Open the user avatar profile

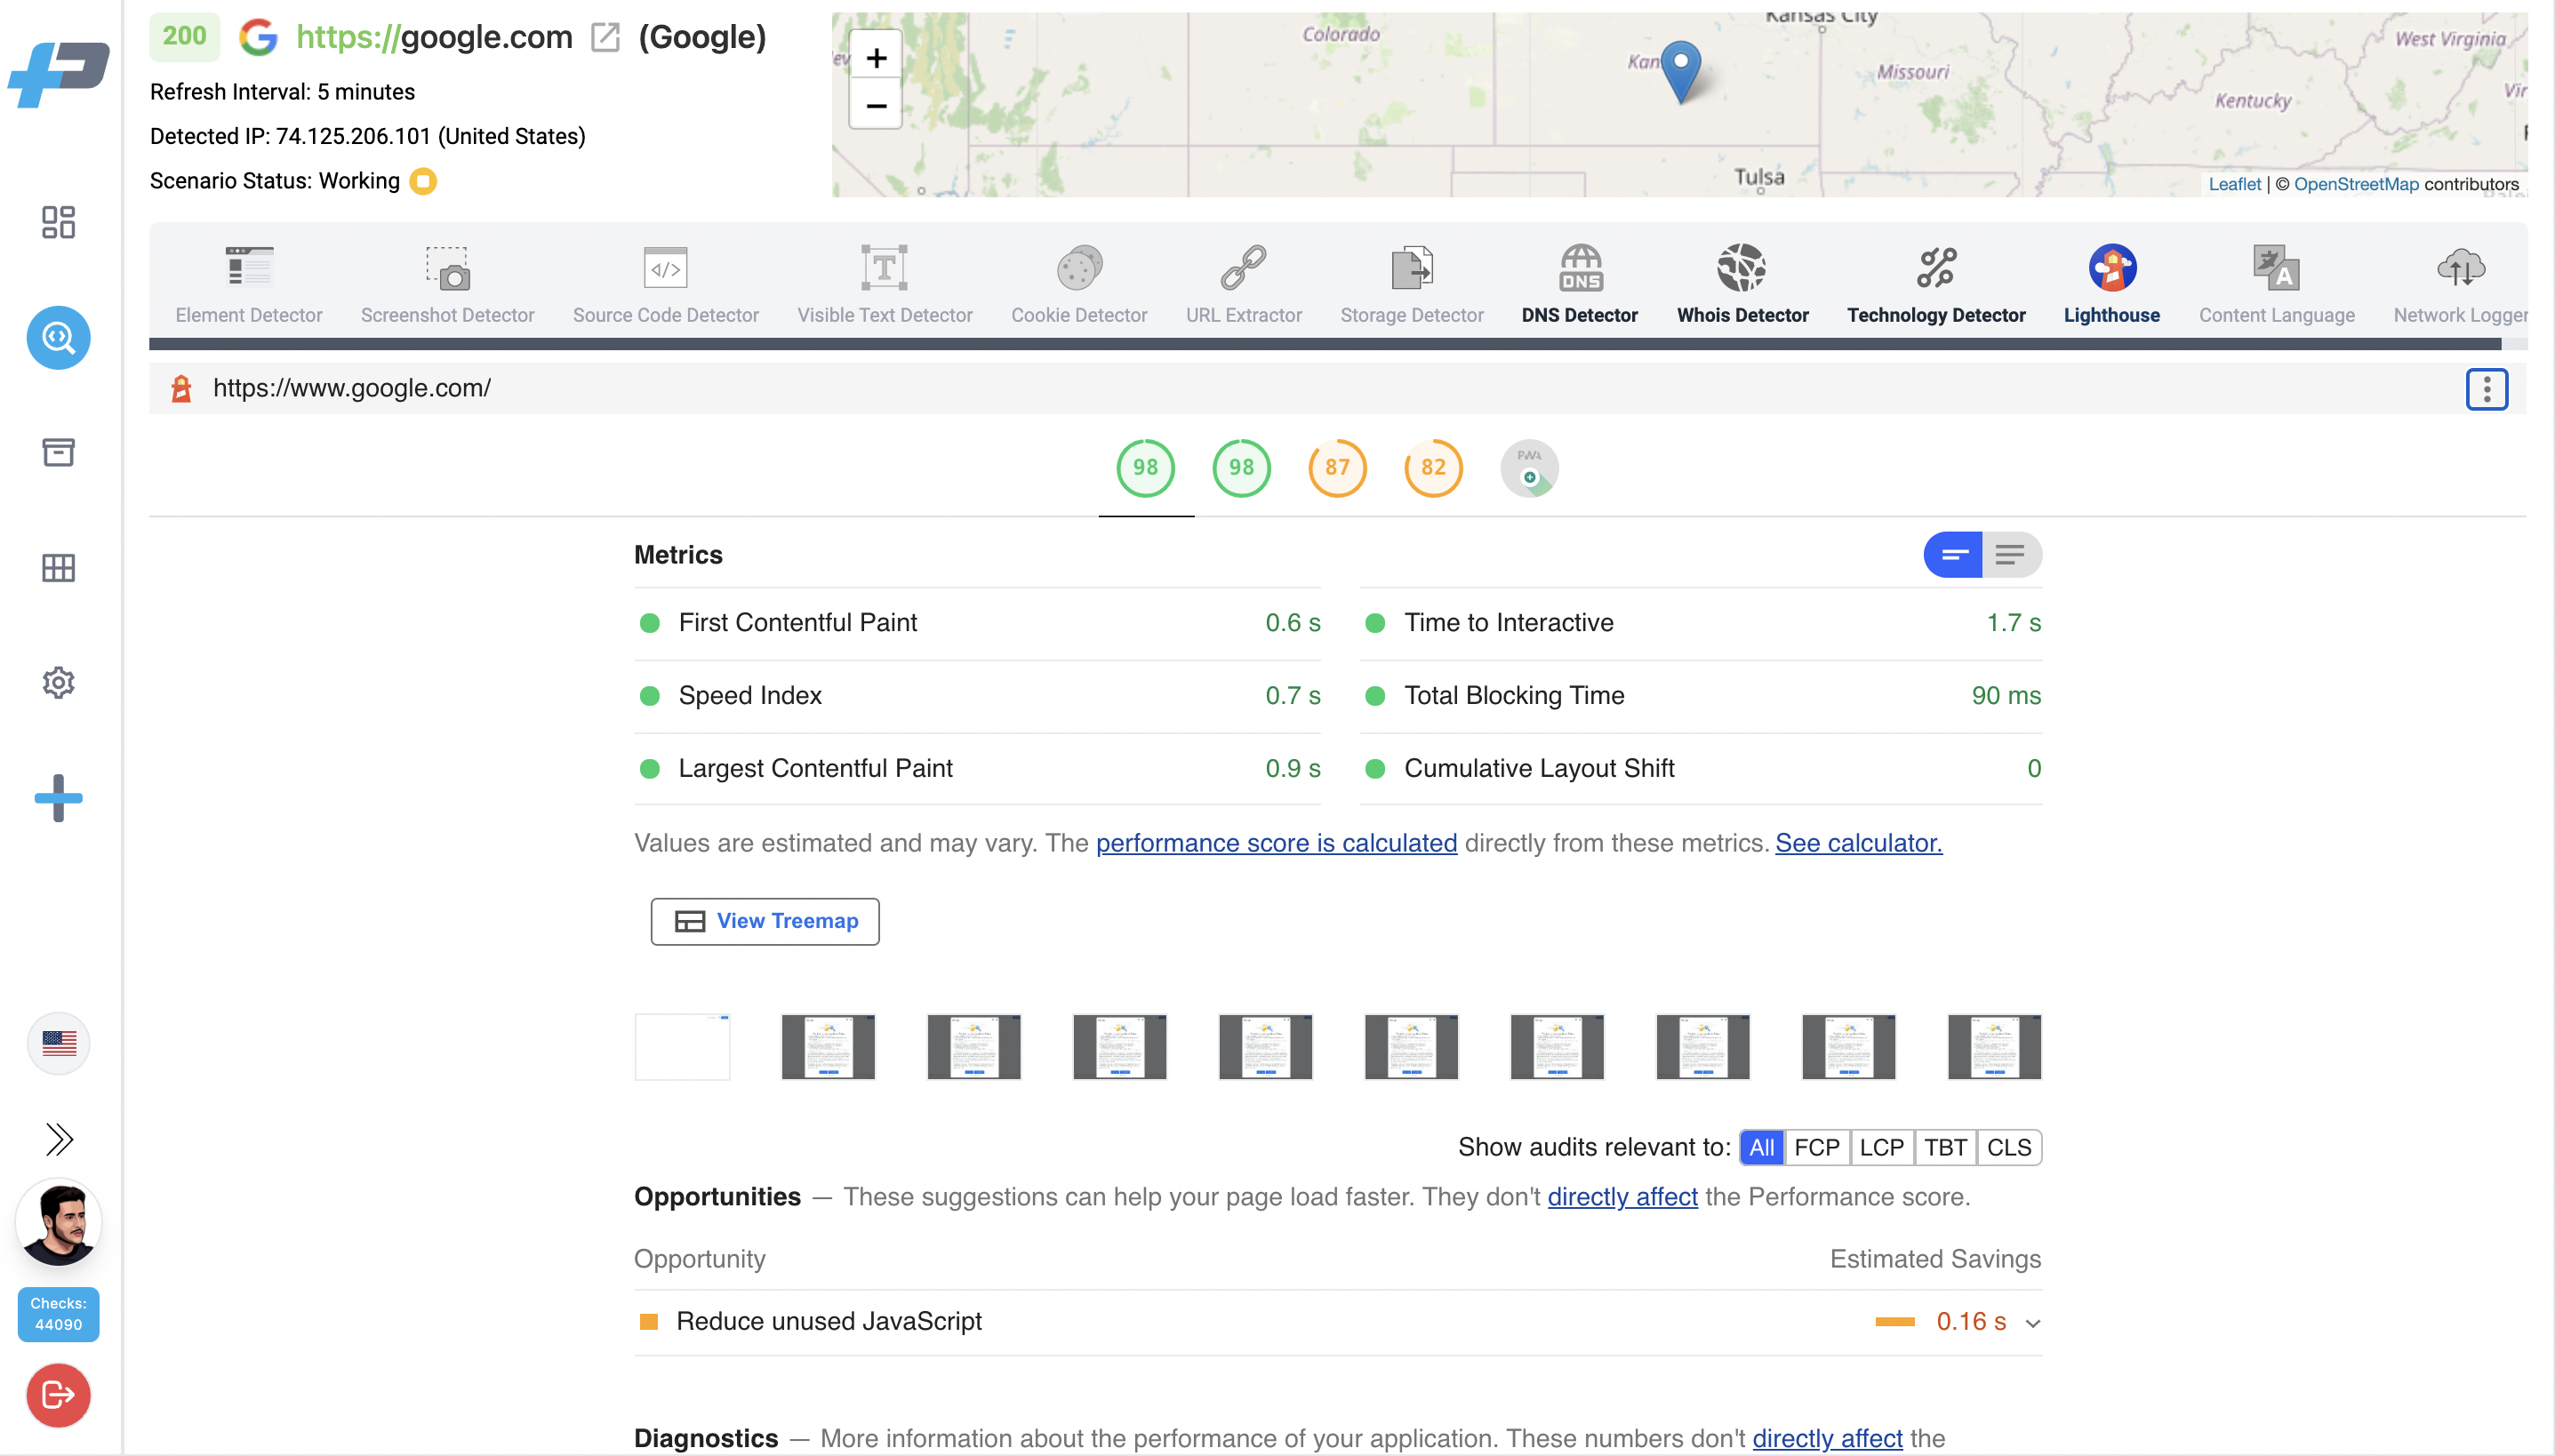tap(58, 1222)
